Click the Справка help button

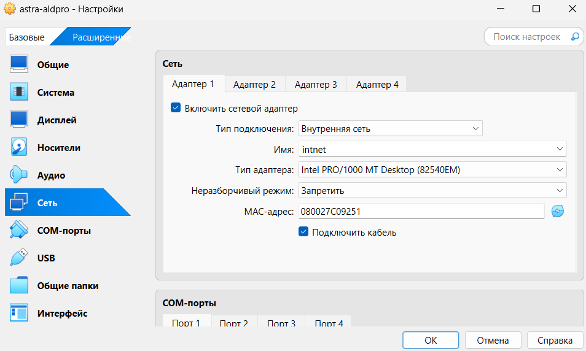click(555, 340)
